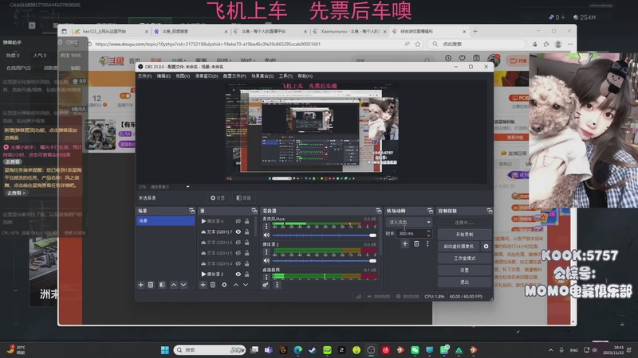Move source up in Sources panel

(x=235, y=285)
